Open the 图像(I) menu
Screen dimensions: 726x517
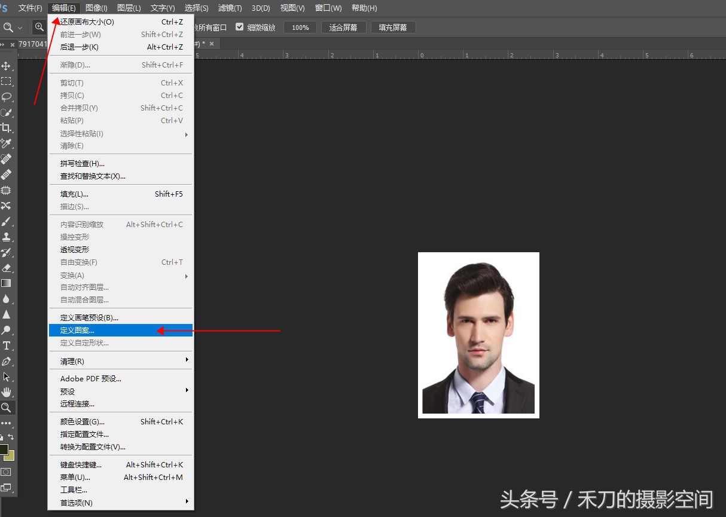coord(96,8)
